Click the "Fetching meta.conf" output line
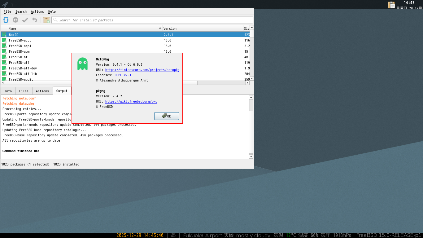423x238 pixels. pyautogui.click(x=19, y=98)
